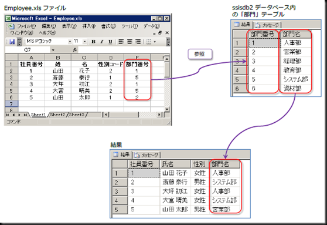
Task: Open the Borders dropdown arrow
Action: pos(155,42)
